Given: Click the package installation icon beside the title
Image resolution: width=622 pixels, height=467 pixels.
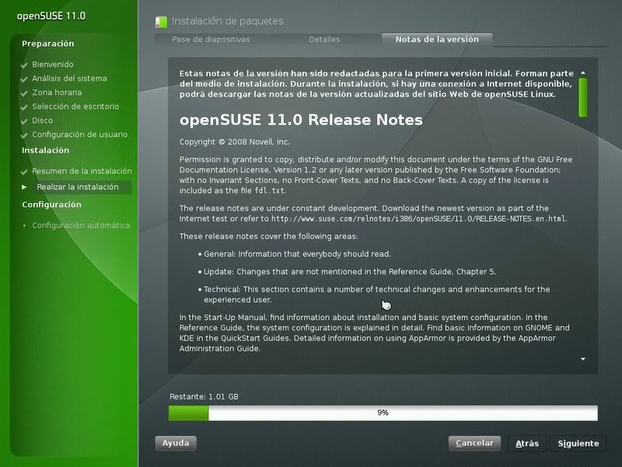Looking at the screenshot, I should coord(161,22).
